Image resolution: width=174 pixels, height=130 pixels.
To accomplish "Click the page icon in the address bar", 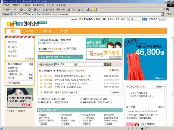I will tap(11, 14).
